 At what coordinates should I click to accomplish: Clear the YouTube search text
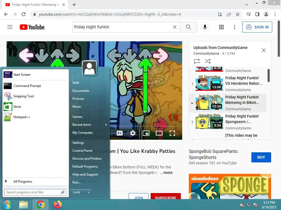tap(175, 27)
